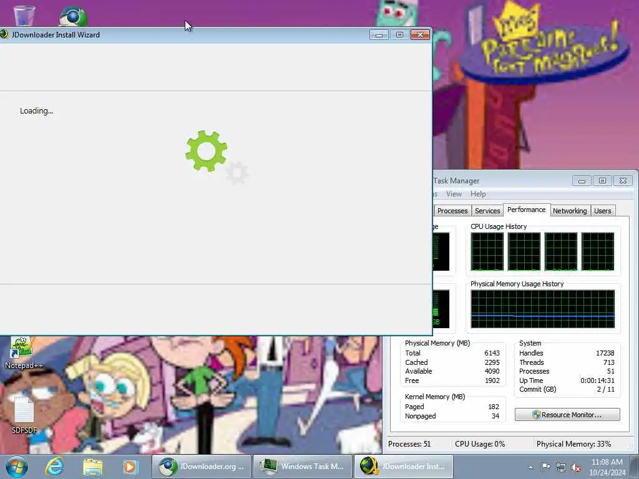
Task: Minimize the JDownloader Install Wizard window
Action: (379, 35)
